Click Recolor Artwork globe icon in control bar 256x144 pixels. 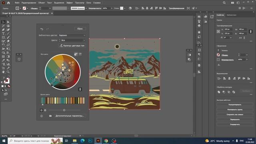130,8
